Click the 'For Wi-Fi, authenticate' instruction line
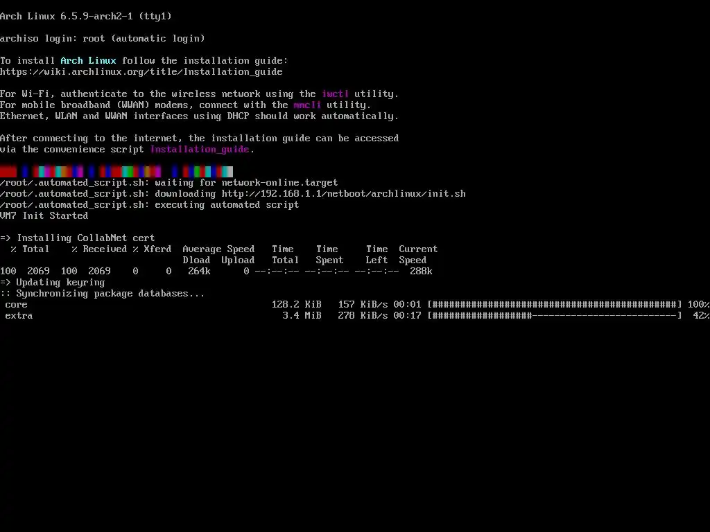 199,94
